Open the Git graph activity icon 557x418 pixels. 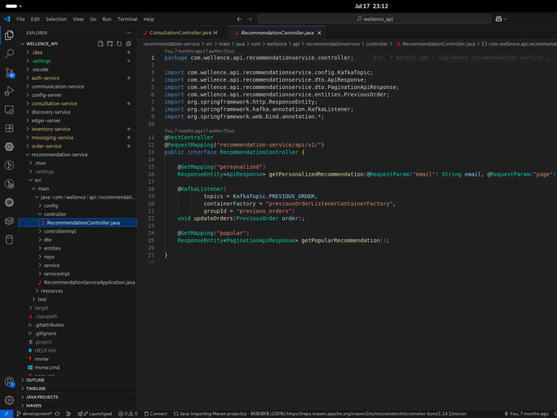click(x=9, y=165)
